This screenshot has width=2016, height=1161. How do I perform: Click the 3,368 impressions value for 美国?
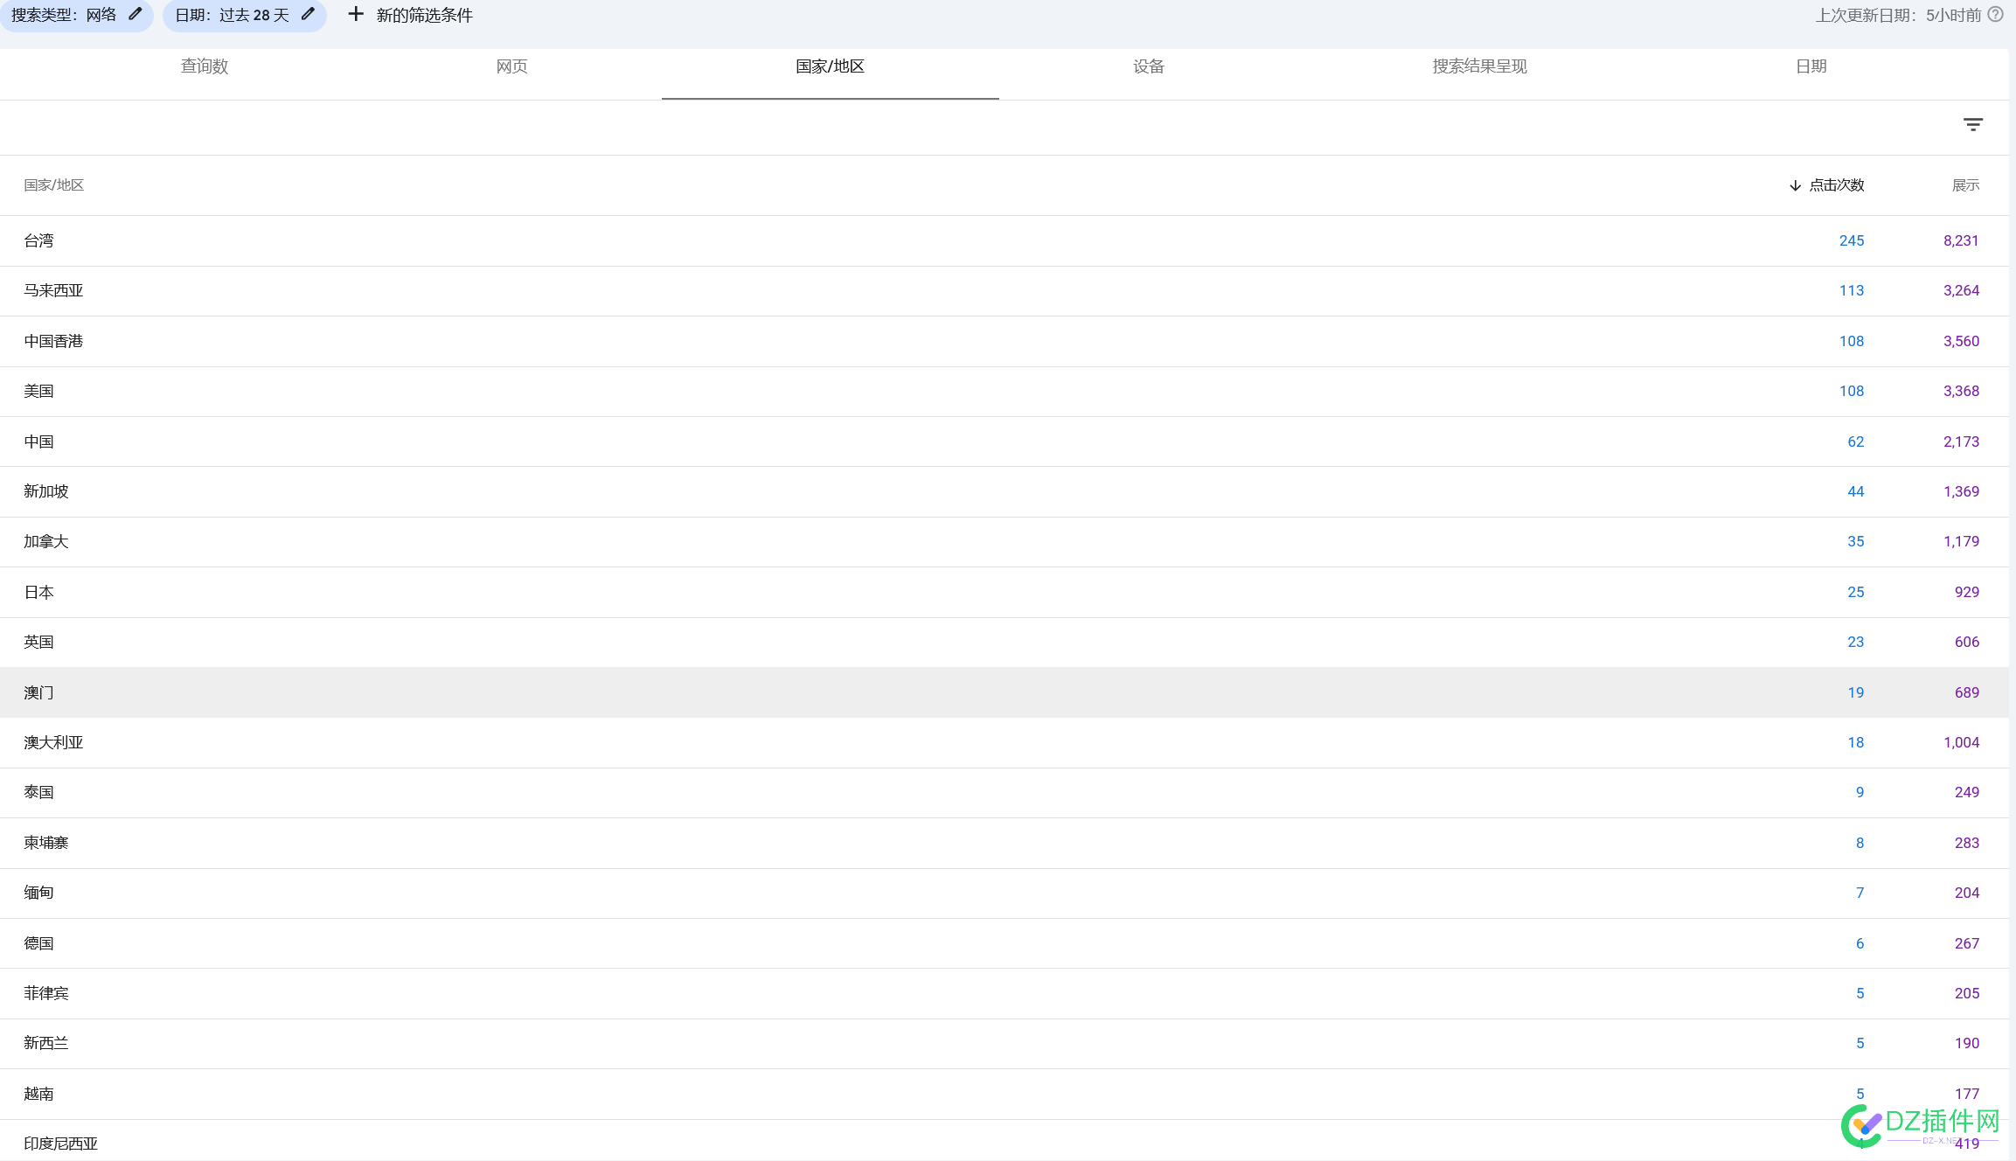[x=1961, y=391]
